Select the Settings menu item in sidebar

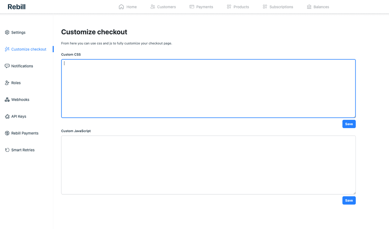[18, 32]
